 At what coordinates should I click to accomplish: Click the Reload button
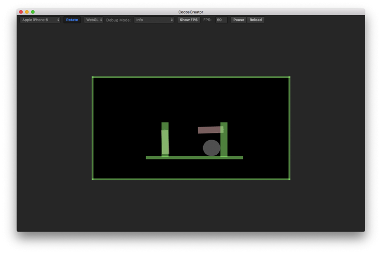tap(255, 20)
